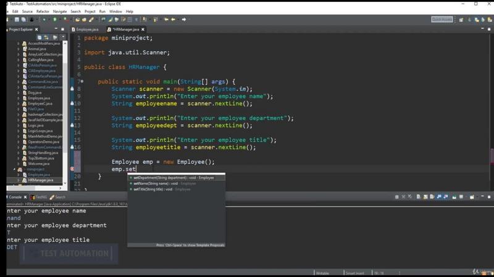Select EmployeeC.java in Project Explorer
The image size is (494, 277).
point(40,103)
